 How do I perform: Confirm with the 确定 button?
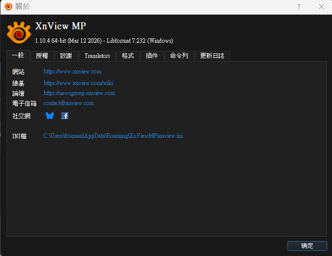[x=307, y=246]
